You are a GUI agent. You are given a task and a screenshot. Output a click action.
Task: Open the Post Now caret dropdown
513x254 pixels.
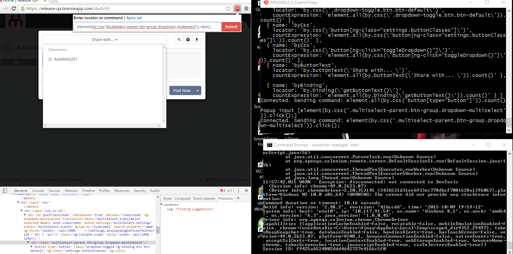coord(198,91)
